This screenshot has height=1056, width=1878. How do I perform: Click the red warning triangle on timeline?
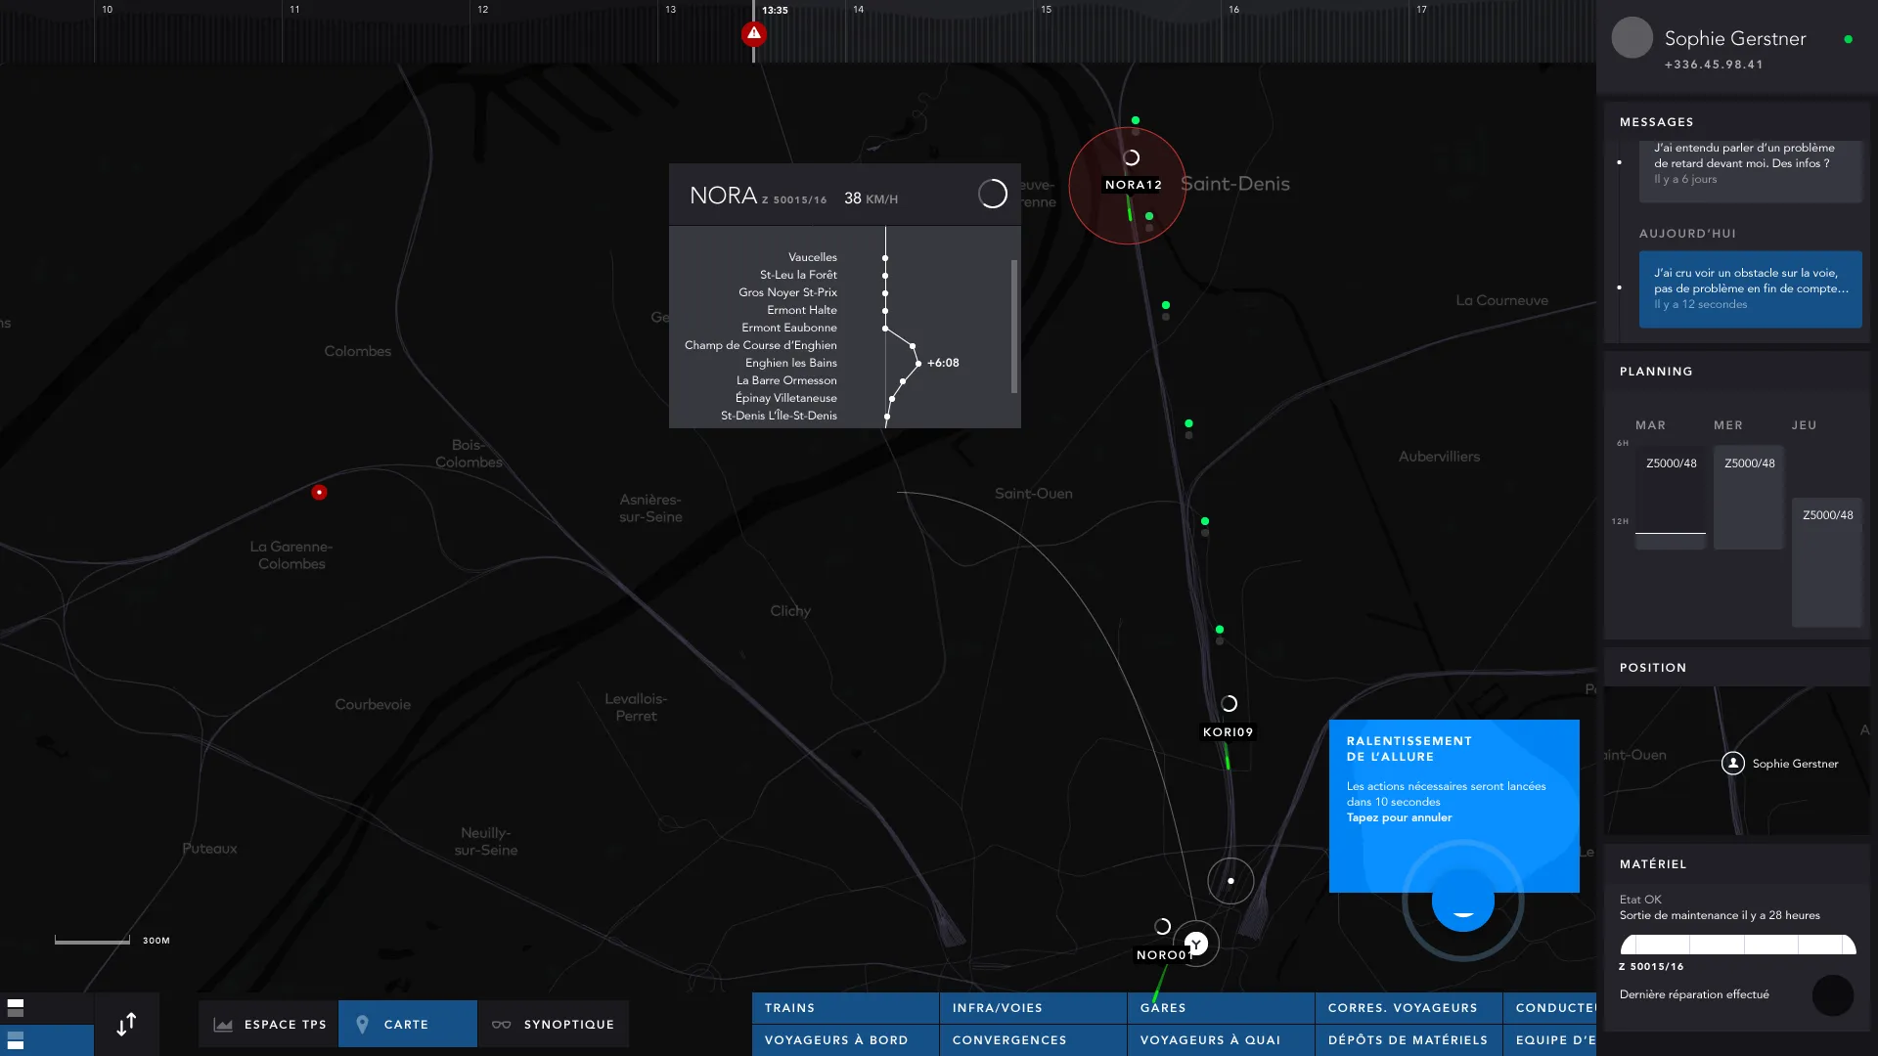[753, 34]
